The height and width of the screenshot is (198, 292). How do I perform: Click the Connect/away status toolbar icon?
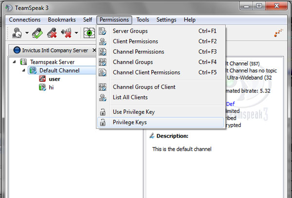(x=17, y=33)
